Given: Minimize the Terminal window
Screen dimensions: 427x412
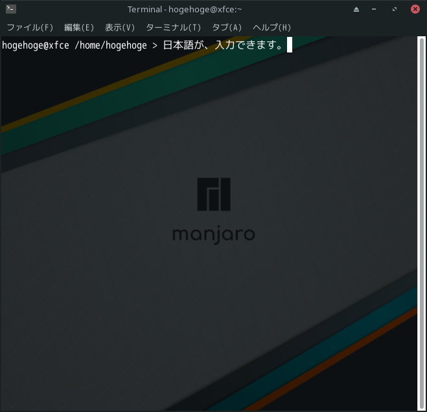Looking at the screenshot, I should [374, 9].
